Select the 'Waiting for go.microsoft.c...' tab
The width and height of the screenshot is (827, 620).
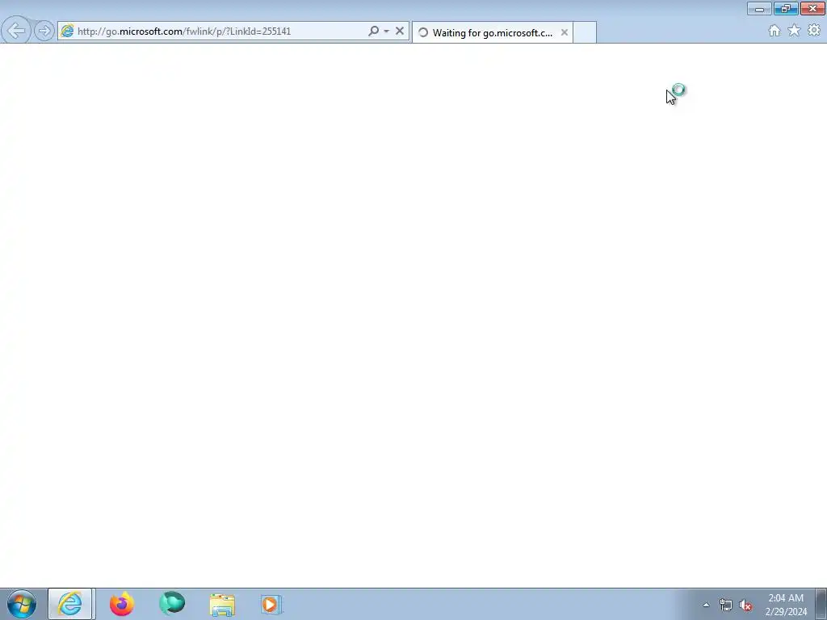tap(492, 32)
